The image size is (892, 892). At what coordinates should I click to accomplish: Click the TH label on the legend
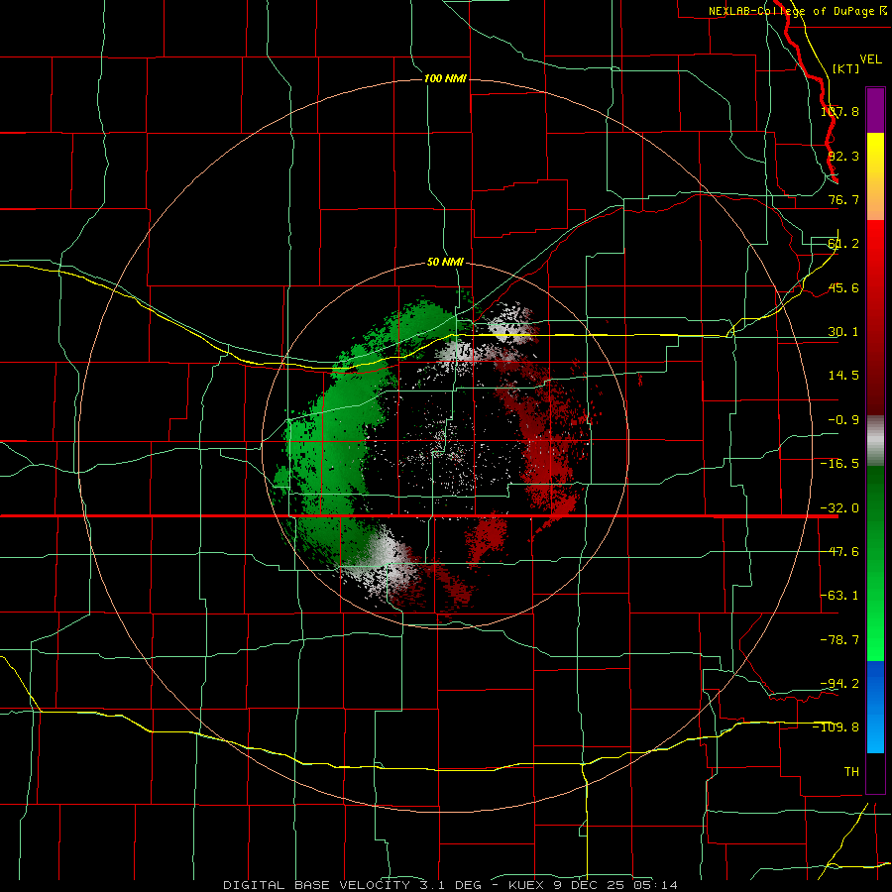pos(851,771)
